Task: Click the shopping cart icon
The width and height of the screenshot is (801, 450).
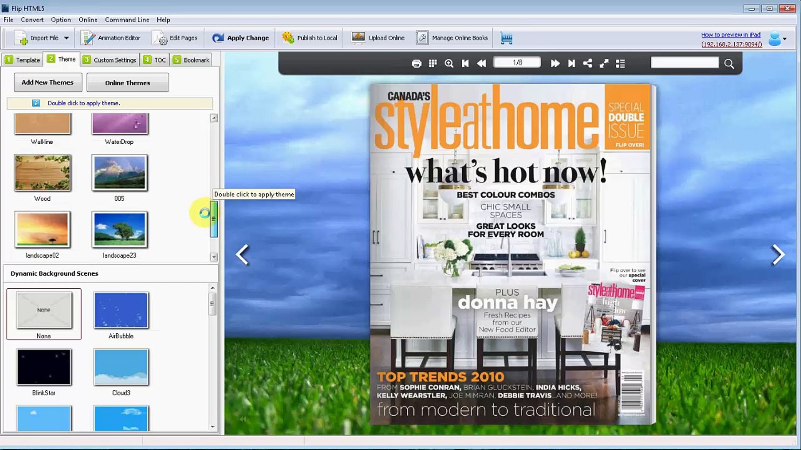Action: click(506, 38)
